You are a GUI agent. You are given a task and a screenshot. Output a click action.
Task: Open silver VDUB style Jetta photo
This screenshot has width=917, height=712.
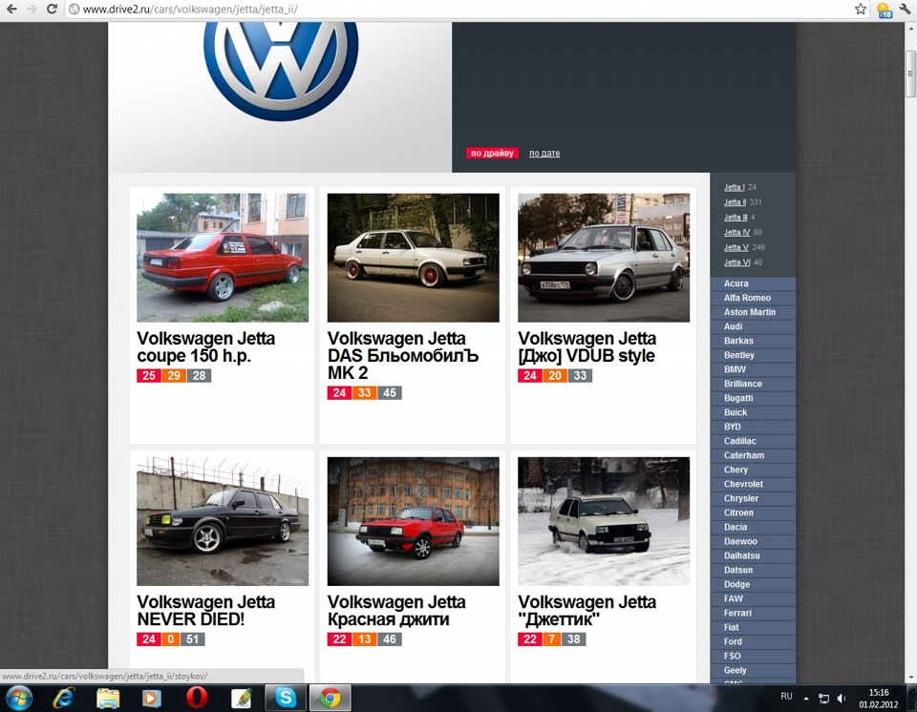pyautogui.click(x=604, y=258)
